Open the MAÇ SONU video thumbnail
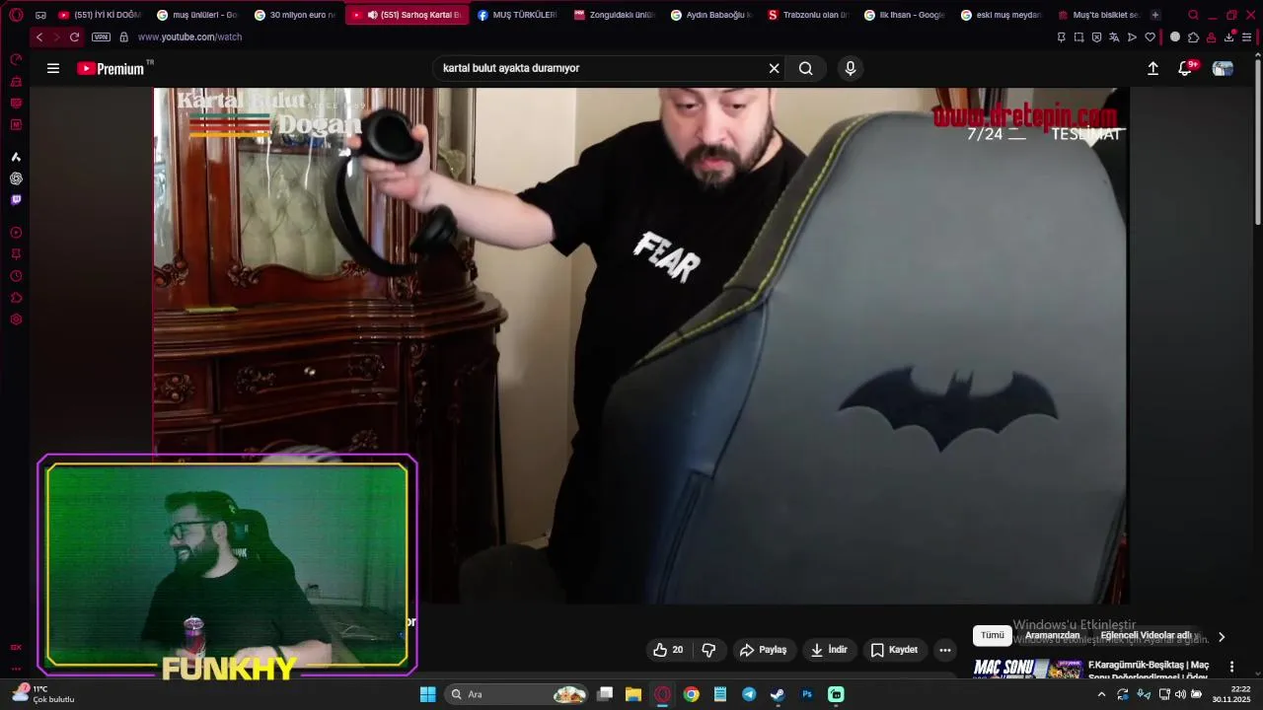The height and width of the screenshot is (710, 1263). click(x=1028, y=670)
